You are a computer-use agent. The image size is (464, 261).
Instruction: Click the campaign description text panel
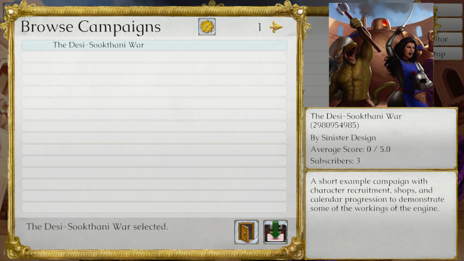coord(381,215)
